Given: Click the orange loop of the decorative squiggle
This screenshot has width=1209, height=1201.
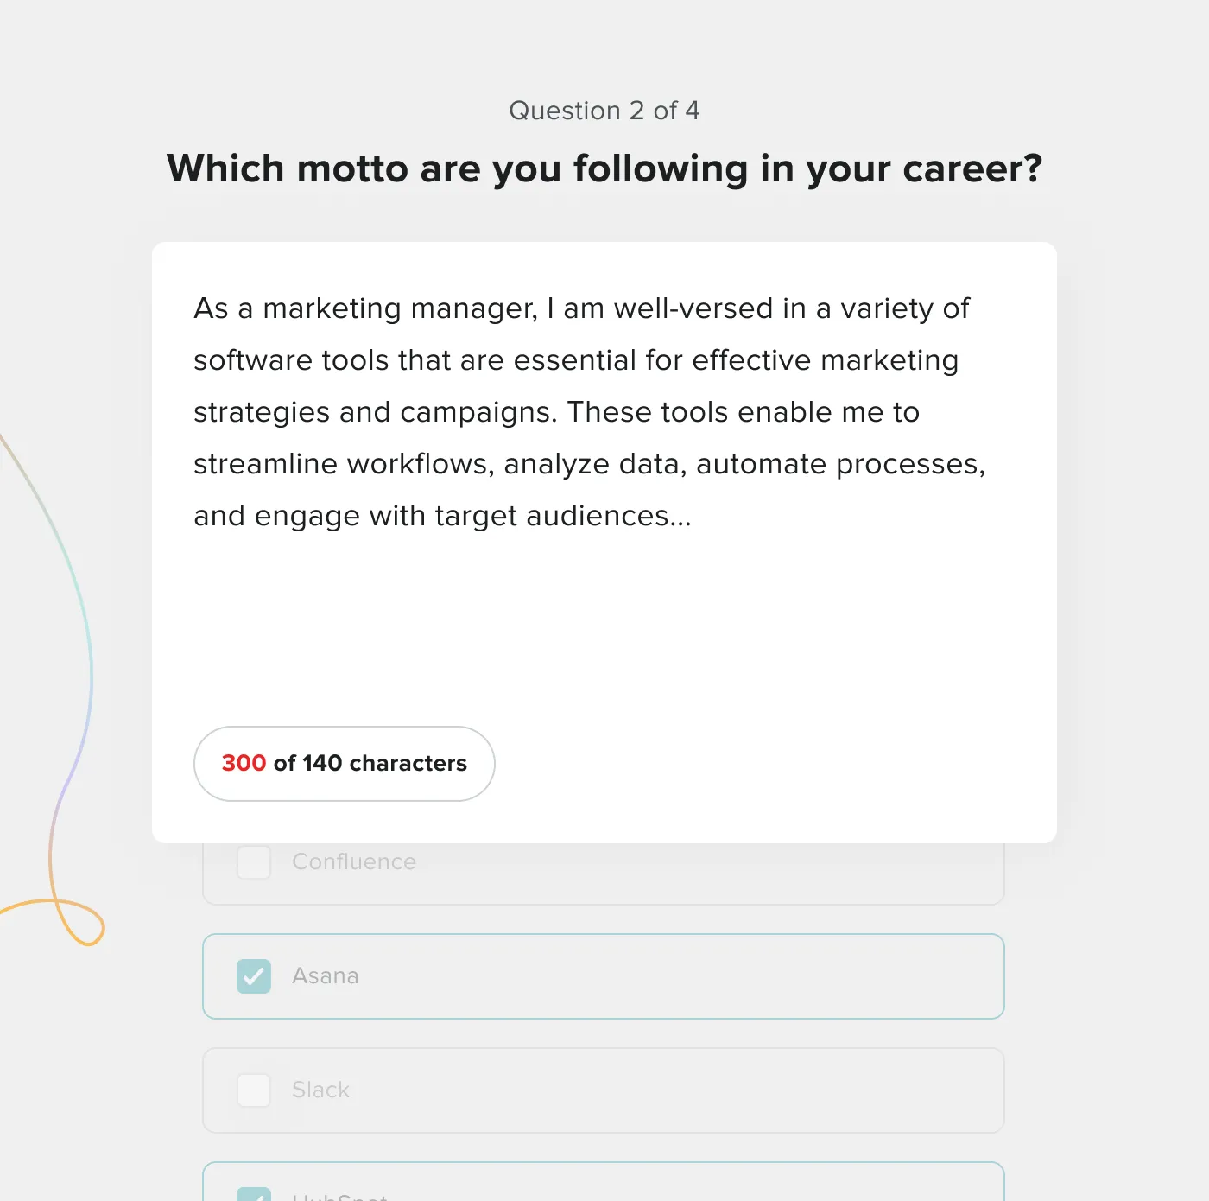Looking at the screenshot, I should (x=80, y=923).
